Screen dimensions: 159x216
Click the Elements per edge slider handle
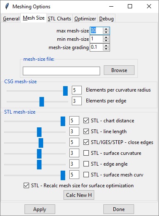tap(42, 102)
